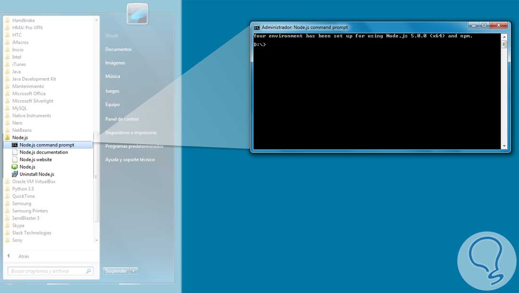Viewport: 519px width, 293px height.
Task: Open Slack Technologies folder
Action: [x=32, y=233]
